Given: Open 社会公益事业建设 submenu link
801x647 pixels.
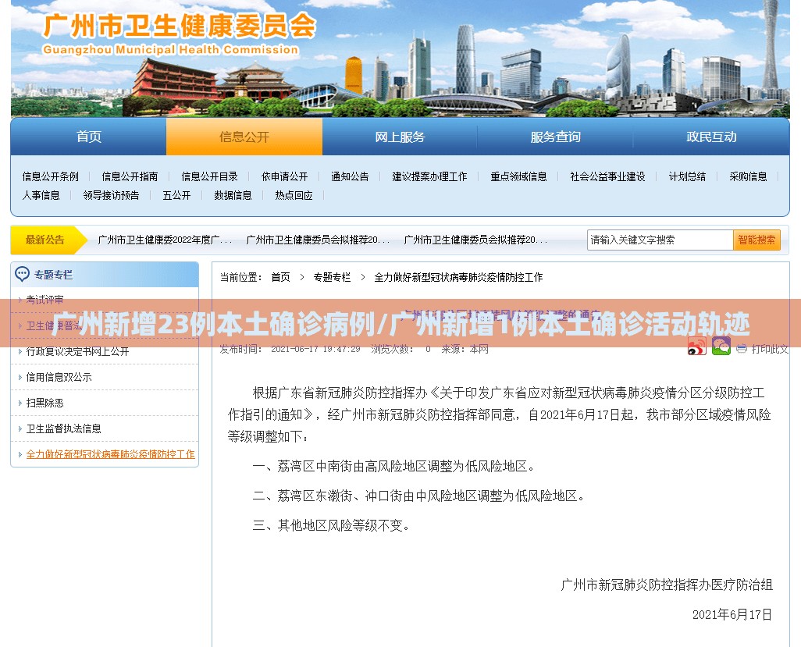Looking at the screenshot, I should pos(608,176).
